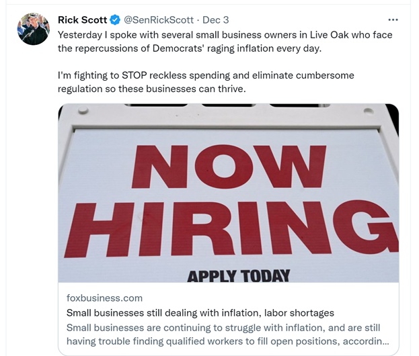Open Rick Scott's profile via display name
The width and height of the screenshot is (419, 356).
pos(82,20)
